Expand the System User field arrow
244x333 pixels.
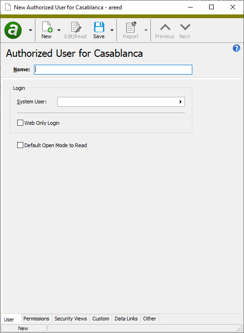(x=181, y=102)
